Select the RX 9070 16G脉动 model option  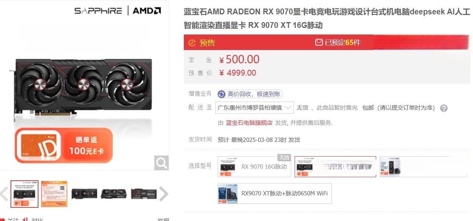pos(254,167)
